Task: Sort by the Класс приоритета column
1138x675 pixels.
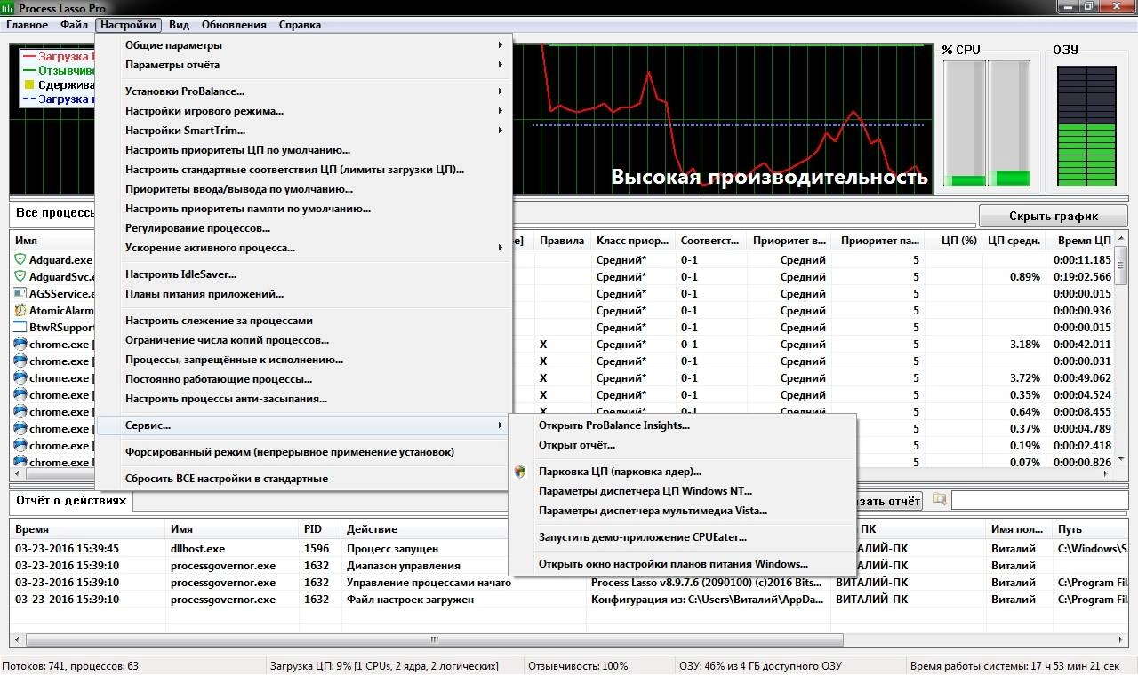Action: [633, 241]
